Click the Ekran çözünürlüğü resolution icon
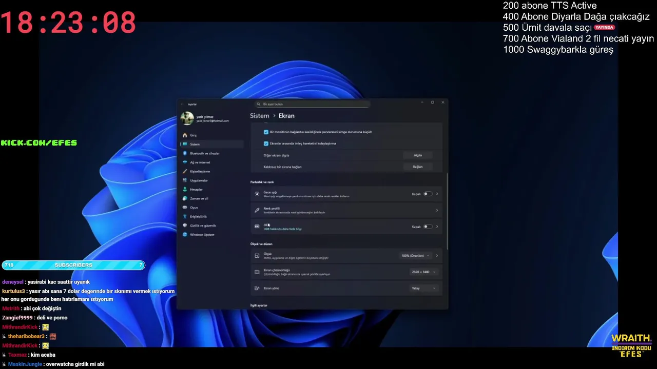The image size is (657, 369). pos(257,272)
